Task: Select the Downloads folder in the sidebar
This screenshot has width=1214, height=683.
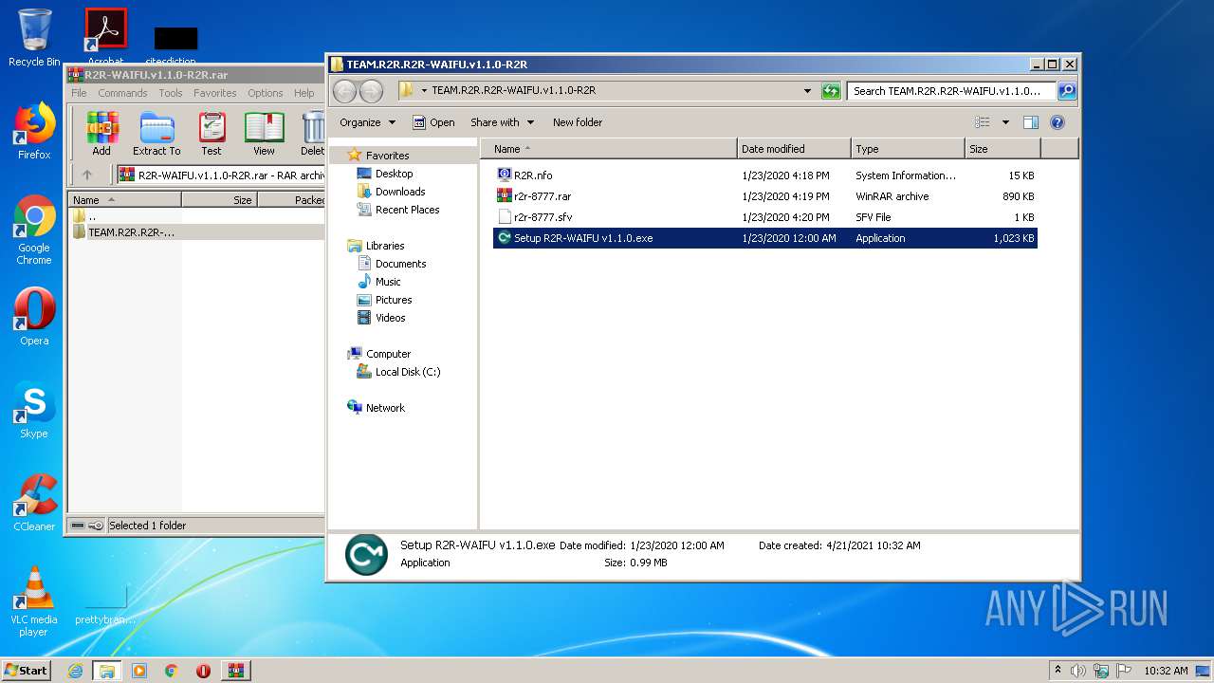Action: tap(399, 192)
